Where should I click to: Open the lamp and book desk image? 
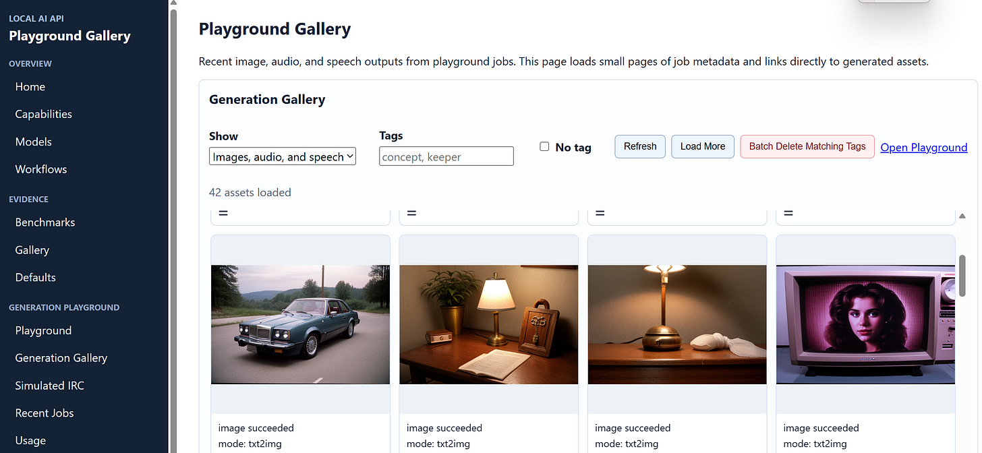click(489, 324)
